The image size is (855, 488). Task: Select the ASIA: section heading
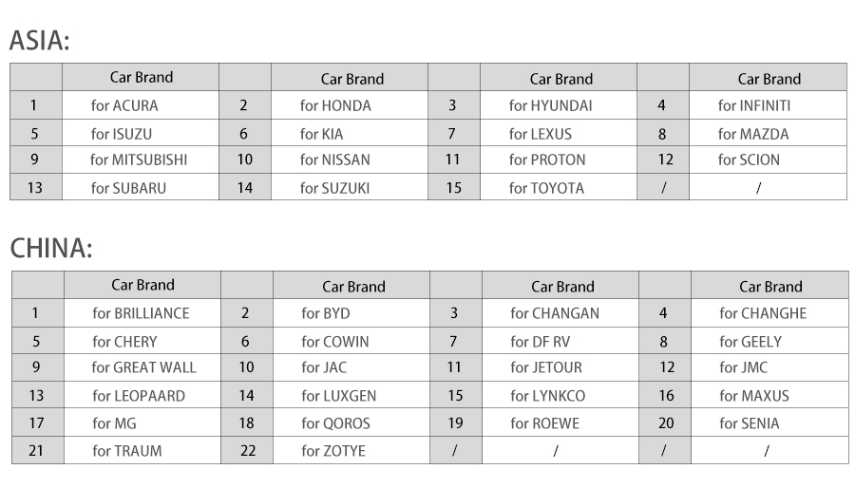tap(40, 41)
